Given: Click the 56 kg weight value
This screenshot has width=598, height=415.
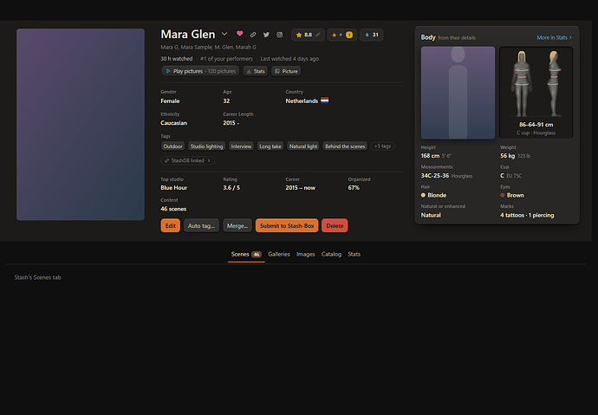Looking at the screenshot, I should (508, 156).
